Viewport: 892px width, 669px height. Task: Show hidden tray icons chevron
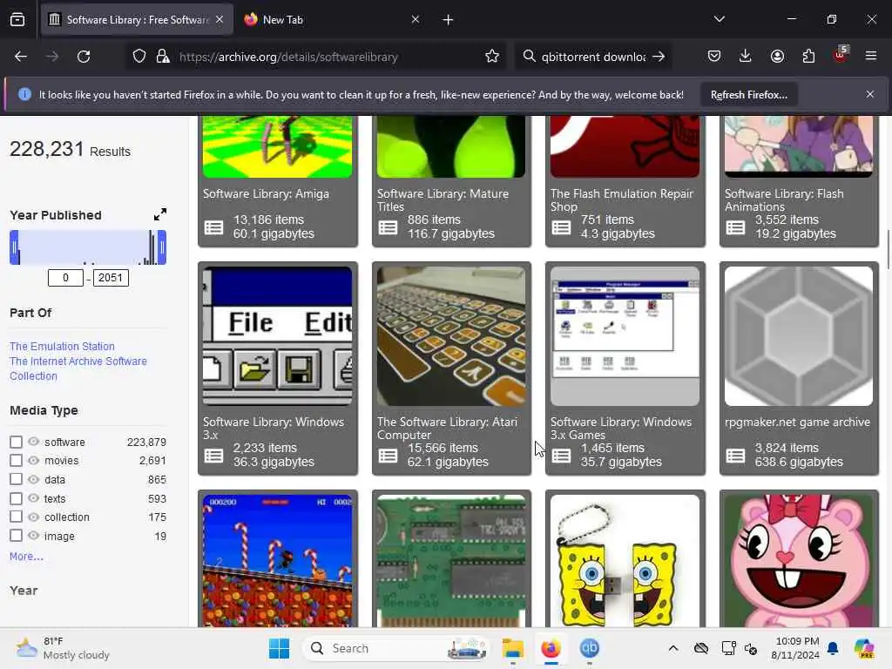[x=673, y=648]
